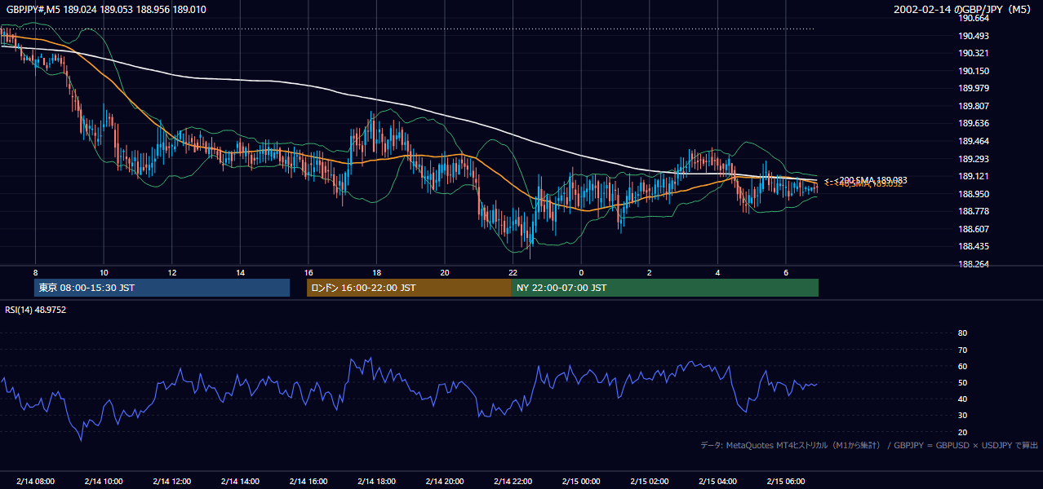This screenshot has width=1043, height=489.
Task: Click RSI scale level 70
Action: coord(962,350)
